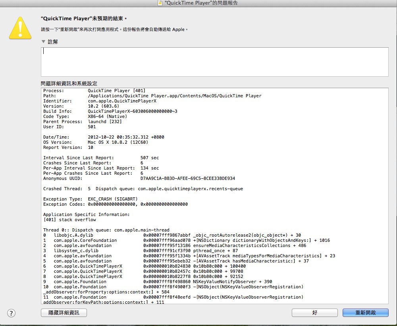Screen dimensions: 397x326
Task: Click stack frame 4 mediaTypesForMediaCharacteristics
Action: [x=189, y=256]
